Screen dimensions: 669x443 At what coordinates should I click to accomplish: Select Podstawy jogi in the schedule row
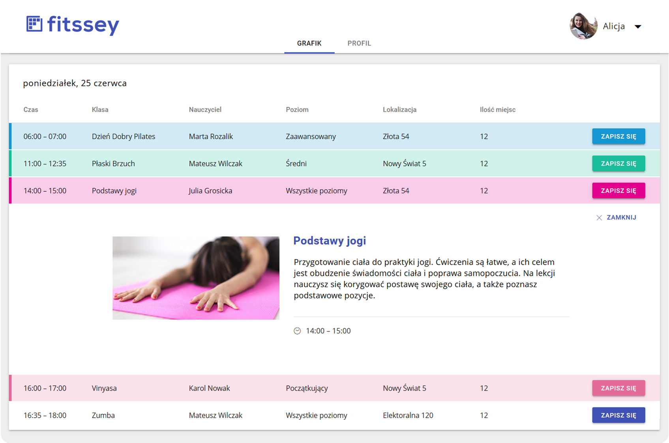tap(114, 191)
